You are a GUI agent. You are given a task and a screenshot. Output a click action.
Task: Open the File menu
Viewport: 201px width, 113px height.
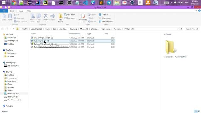pos(4,11)
